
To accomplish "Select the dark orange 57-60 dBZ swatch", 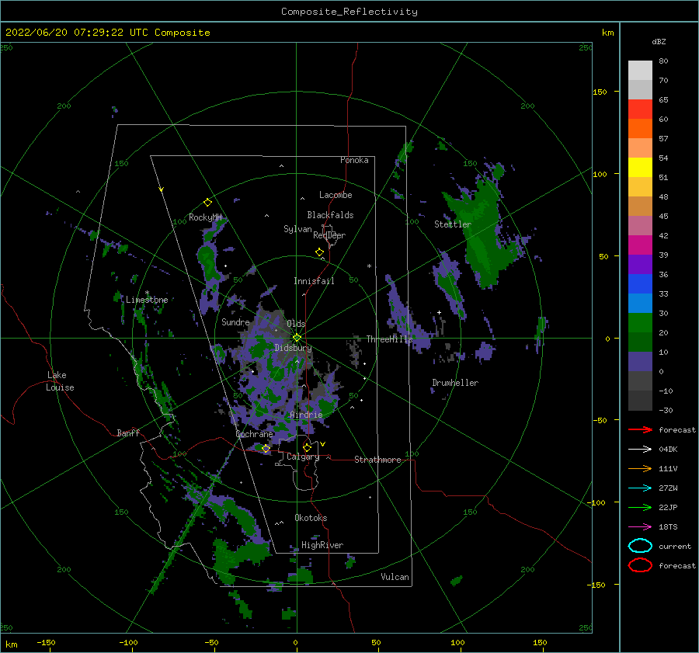I will click(640, 129).
